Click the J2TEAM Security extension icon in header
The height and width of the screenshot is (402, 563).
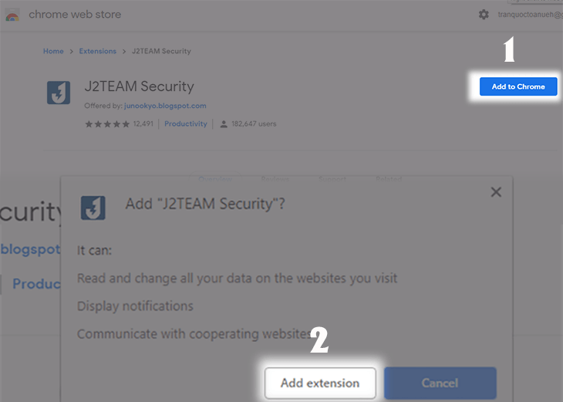pyautogui.click(x=59, y=93)
